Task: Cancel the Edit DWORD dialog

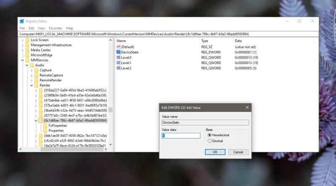Action: coord(238,152)
